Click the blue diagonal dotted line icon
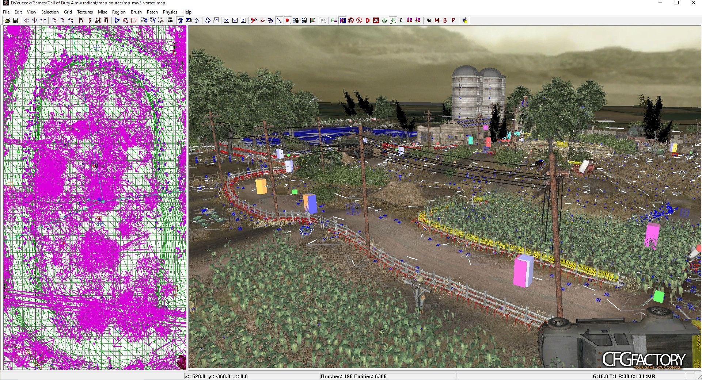702x380 pixels. [279, 20]
